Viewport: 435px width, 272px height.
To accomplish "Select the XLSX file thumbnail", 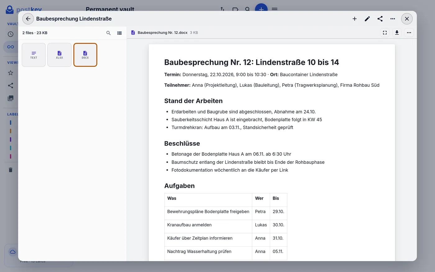I will pyautogui.click(x=59, y=55).
